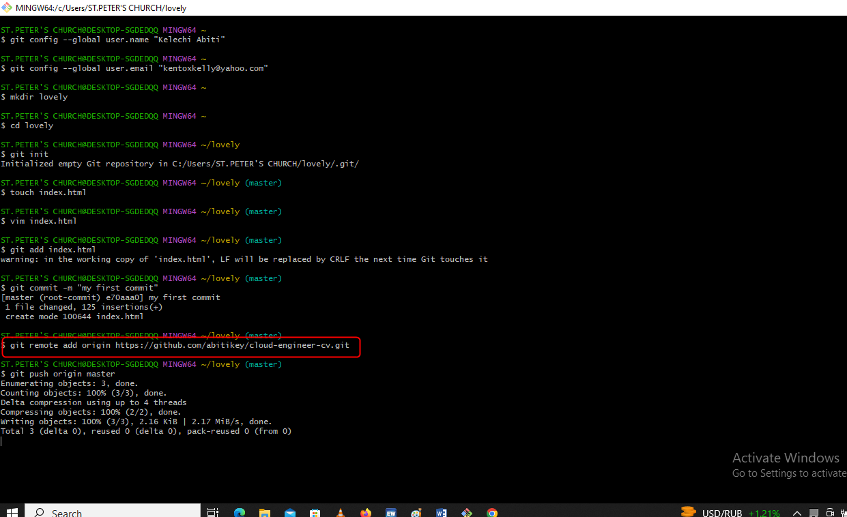The width and height of the screenshot is (847, 517).
Task: Click the 'cd lovely' command line
Action: coord(27,125)
